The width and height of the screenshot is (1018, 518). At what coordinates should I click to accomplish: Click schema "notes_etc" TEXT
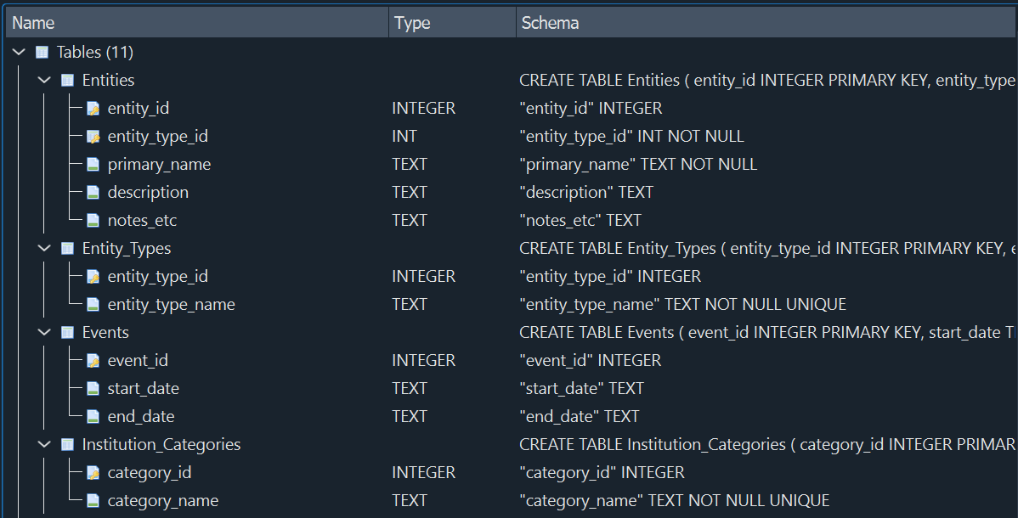[580, 220]
